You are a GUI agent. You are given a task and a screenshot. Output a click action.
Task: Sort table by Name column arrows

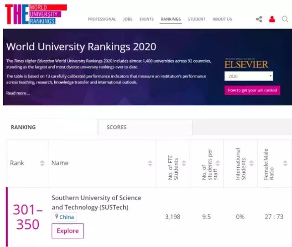[x=150, y=163]
